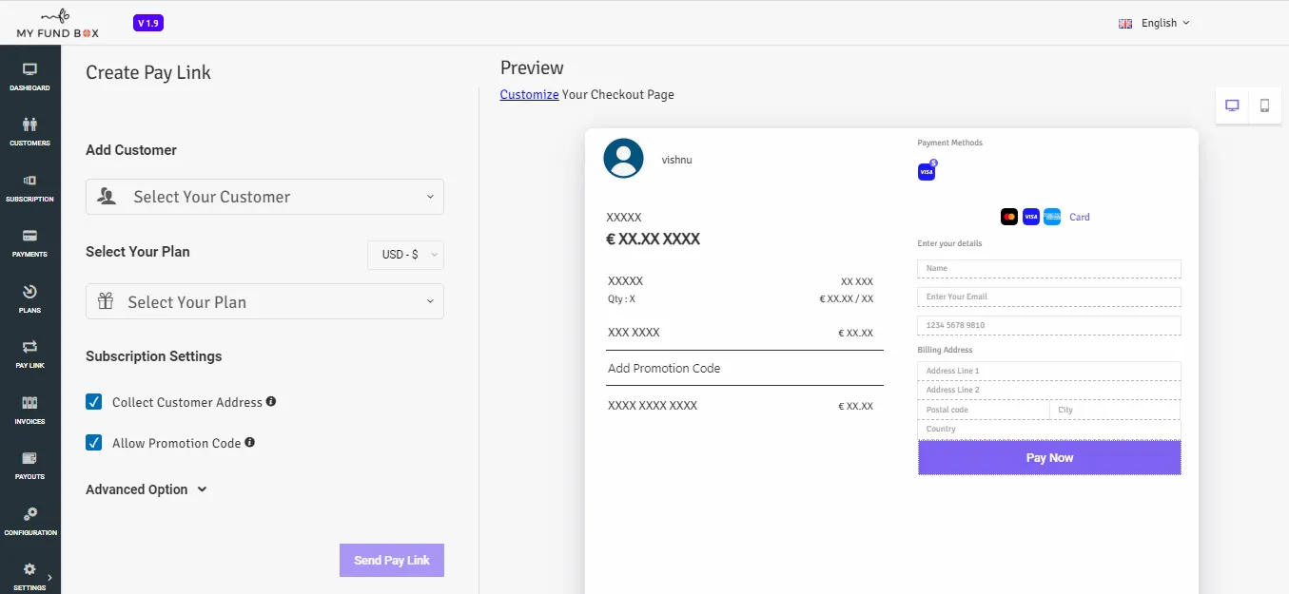This screenshot has width=1289, height=594.
Task: Show info for Collect Customer Address
Action: pyautogui.click(x=271, y=402)
